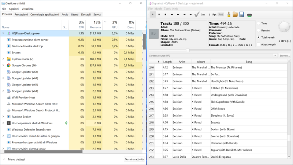Image resolution: width=293 pixels, height=165 pixels.
Task: Toggle the Rnd random playback button
Action: 221,14
